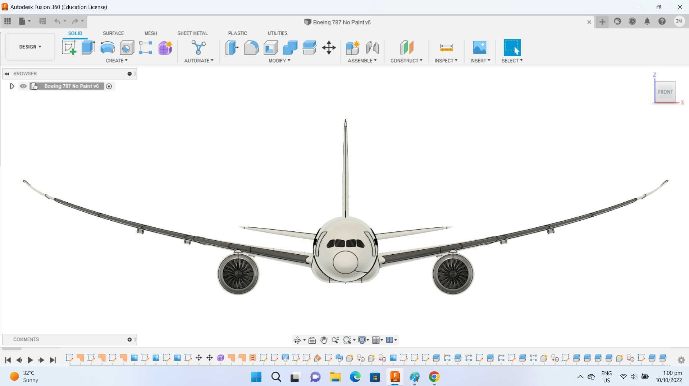
Task: Expand the Boeing 787 No Paint v6 tree node
Action: click(12, 86)
